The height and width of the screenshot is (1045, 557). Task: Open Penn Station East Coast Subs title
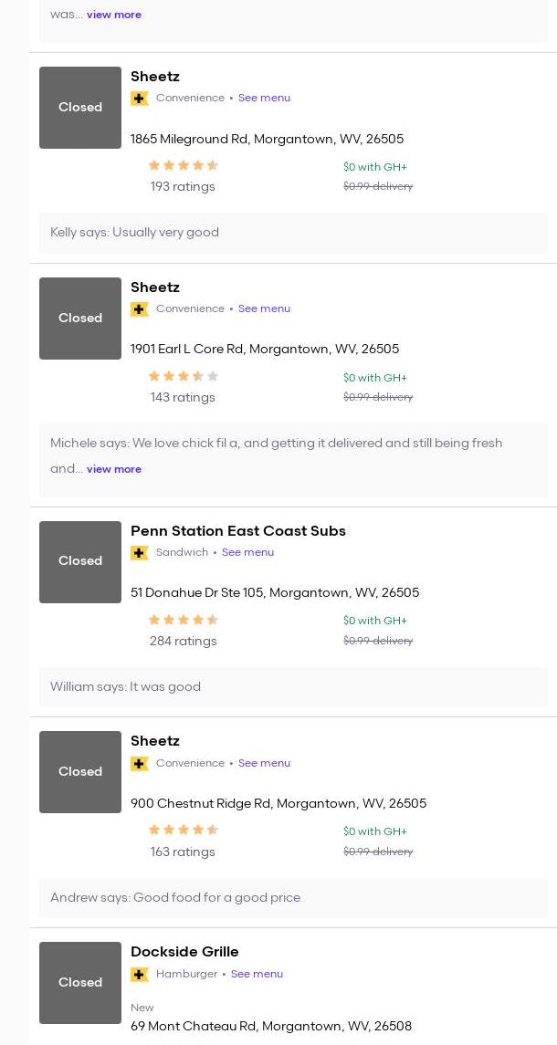[238, 531]
